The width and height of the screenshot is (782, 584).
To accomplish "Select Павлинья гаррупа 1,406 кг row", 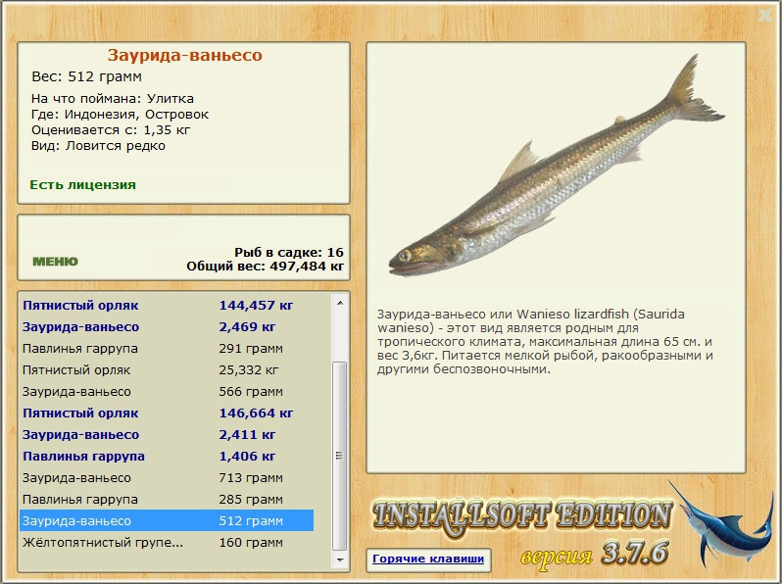I will [x=167, y=456].
